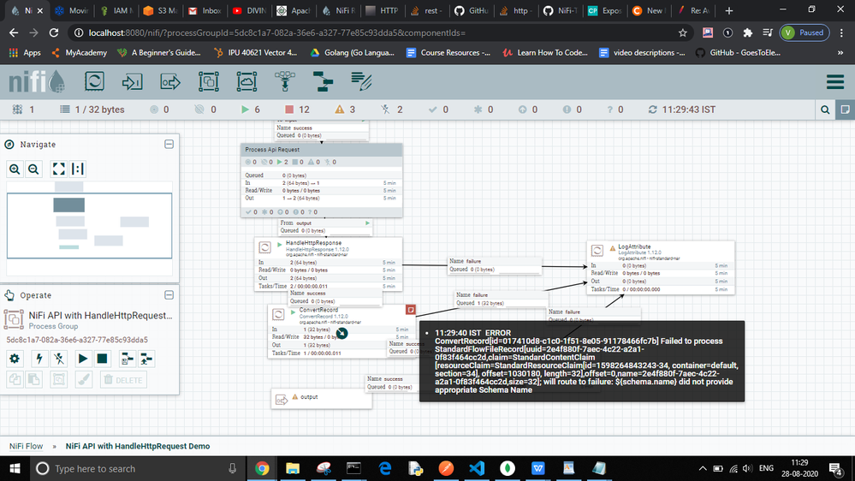Click the browser address bar
Viewport: 855px width, 481px height.
coord(377,33)
